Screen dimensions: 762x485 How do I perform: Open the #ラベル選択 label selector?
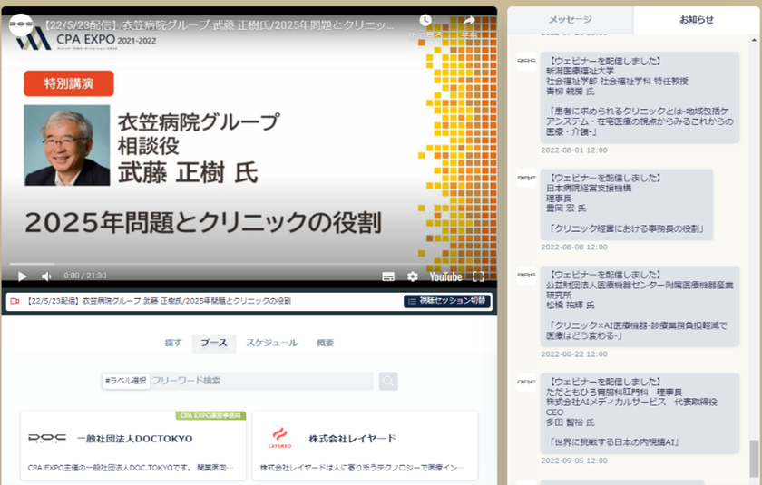coord(125,381)
